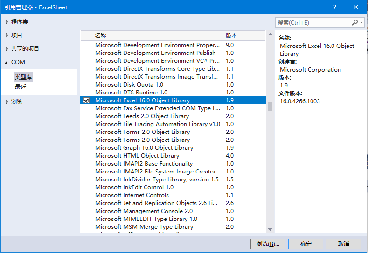The height and width of the screenshot is (253, 368).
Task: Click the list scrollbar up arrow
Action: (x=270, y=34)
